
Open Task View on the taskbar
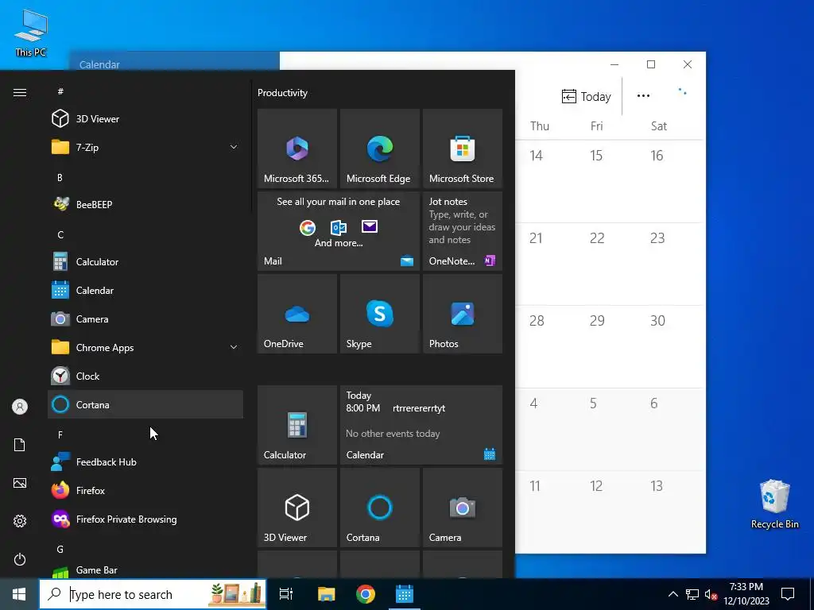(x=286, y=594)
